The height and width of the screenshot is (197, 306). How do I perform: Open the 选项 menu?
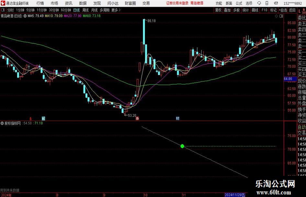click(x=249, y=3)
